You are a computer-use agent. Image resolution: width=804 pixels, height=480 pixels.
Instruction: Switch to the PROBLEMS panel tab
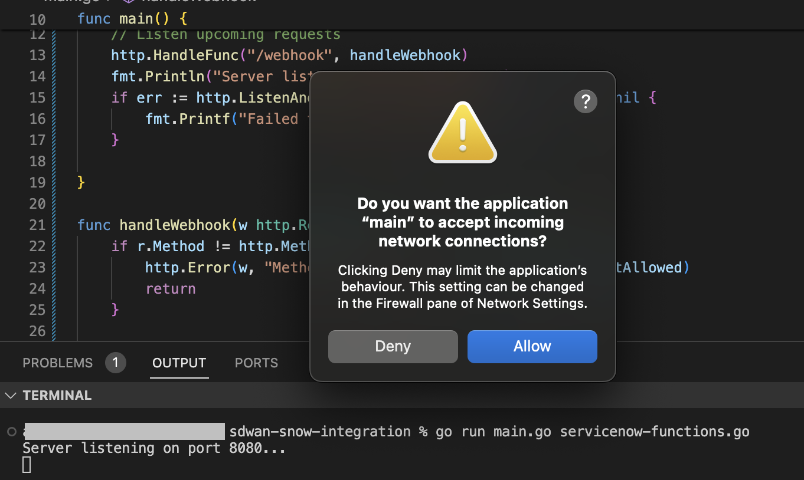[x=57, y=363]
